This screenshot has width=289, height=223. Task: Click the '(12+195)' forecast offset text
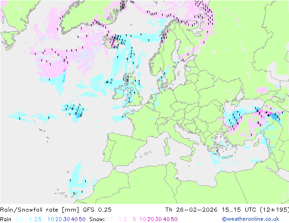pyautogui.click(x=274, y=210)
